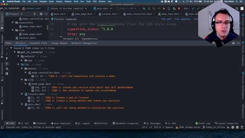Viewport: 245px width, 138px height.
Task: Click the Pub upgrade link
Action: [x=183, y=19]
